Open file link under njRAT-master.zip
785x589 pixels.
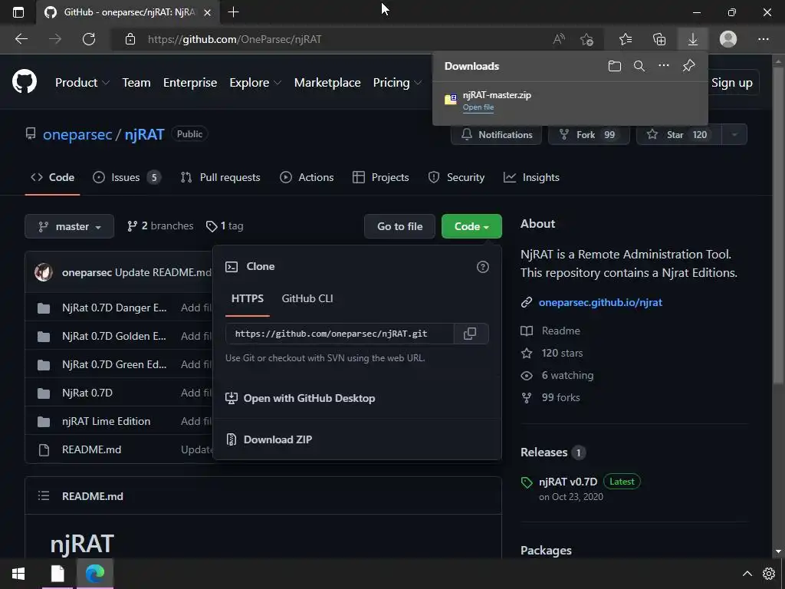click(478, 107)
